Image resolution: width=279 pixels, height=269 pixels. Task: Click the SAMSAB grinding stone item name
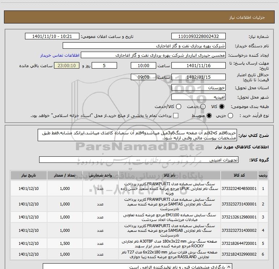point(170,230)
